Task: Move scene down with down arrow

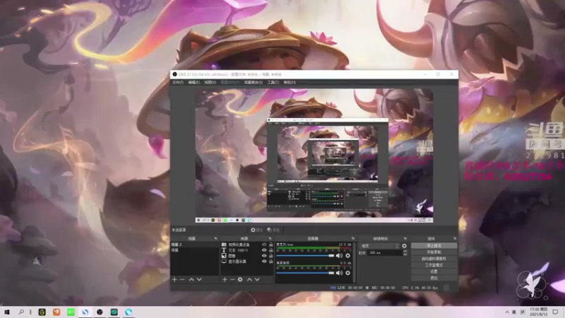Action: [199, 279]
